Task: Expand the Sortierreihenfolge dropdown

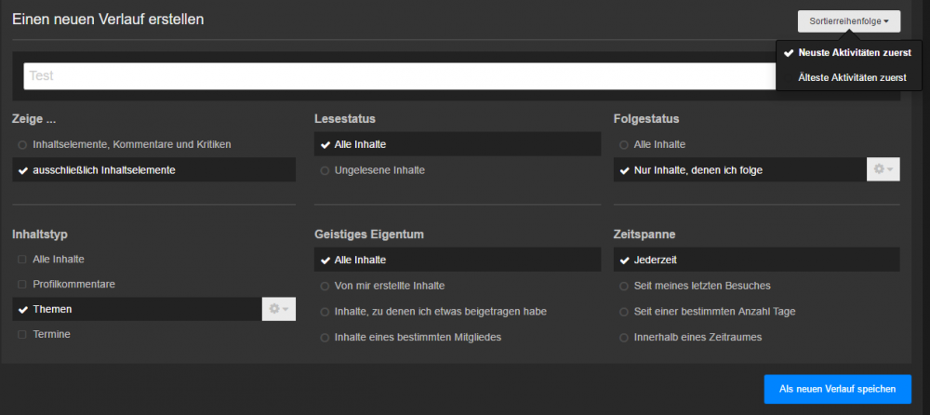Action: coord(848,20)
